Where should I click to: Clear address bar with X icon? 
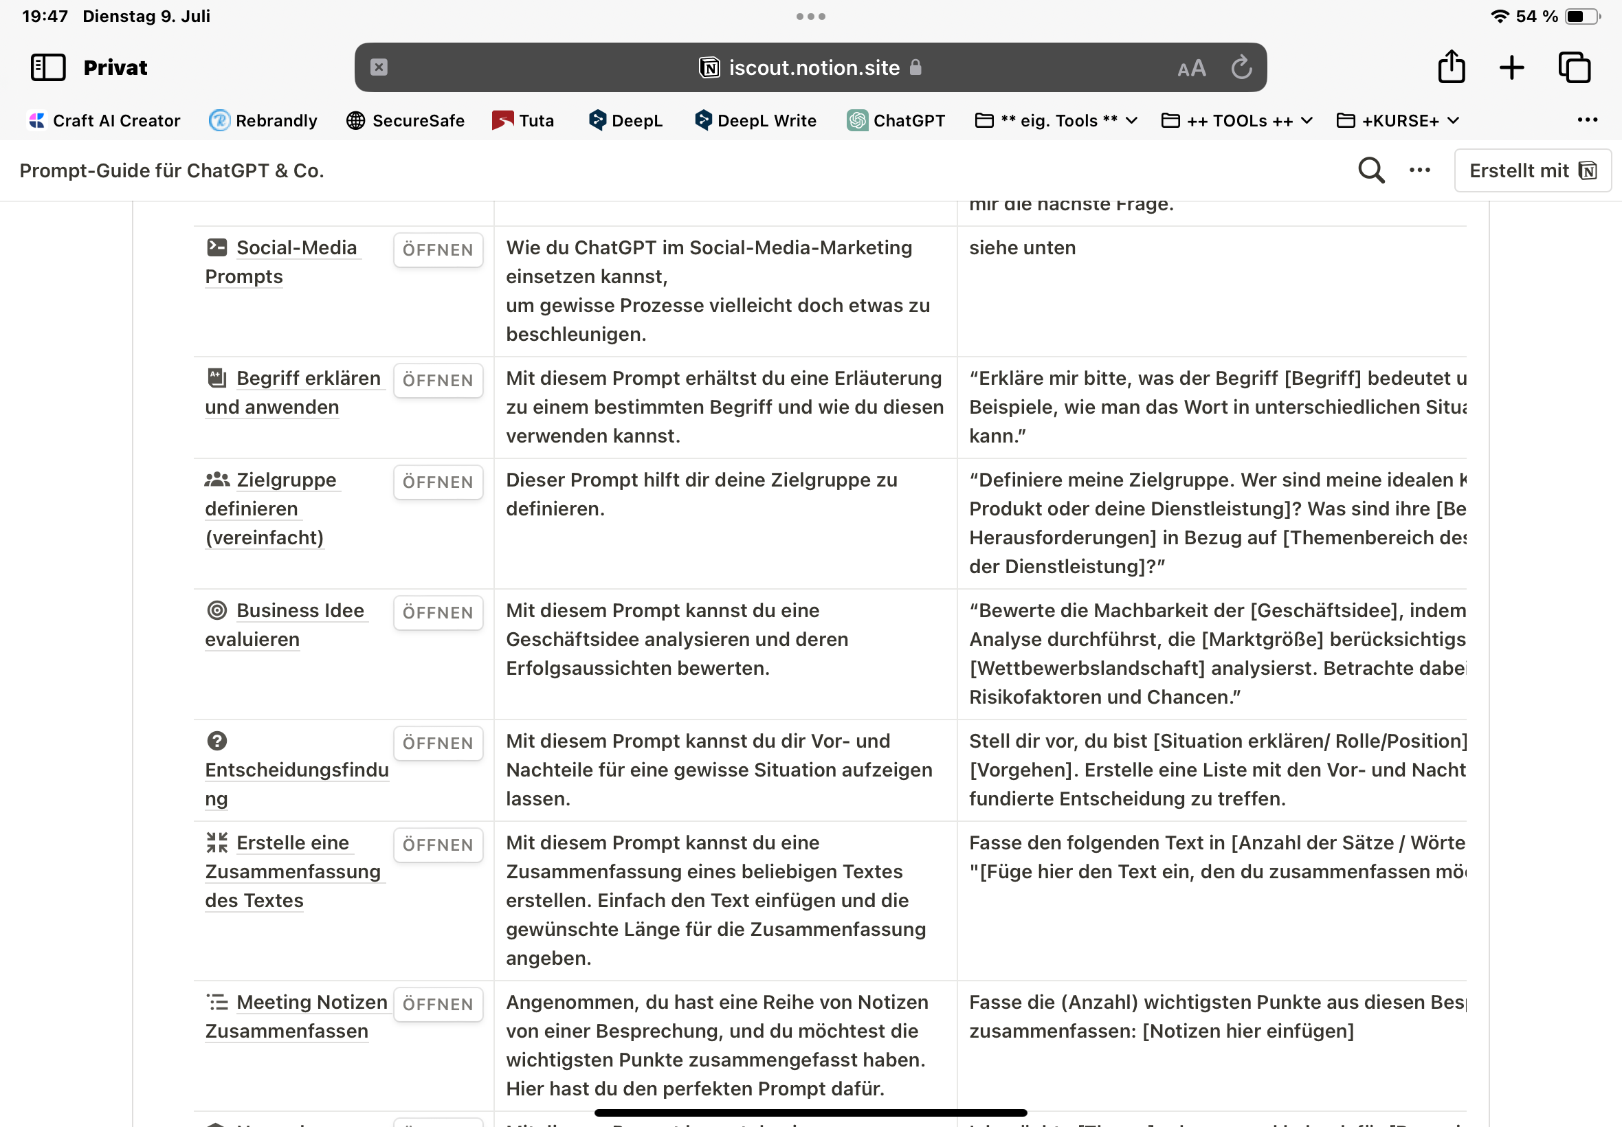379,67
